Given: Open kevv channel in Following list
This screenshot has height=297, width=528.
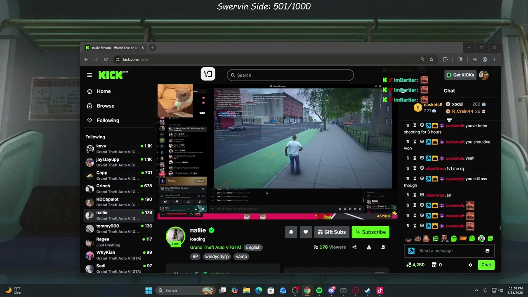Looking at the screenshot, I should (119, 149).
